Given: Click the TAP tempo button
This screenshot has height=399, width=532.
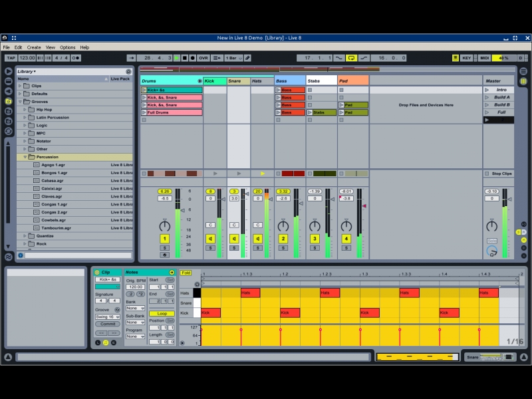Looking at the screenshot, I should 11,58.
